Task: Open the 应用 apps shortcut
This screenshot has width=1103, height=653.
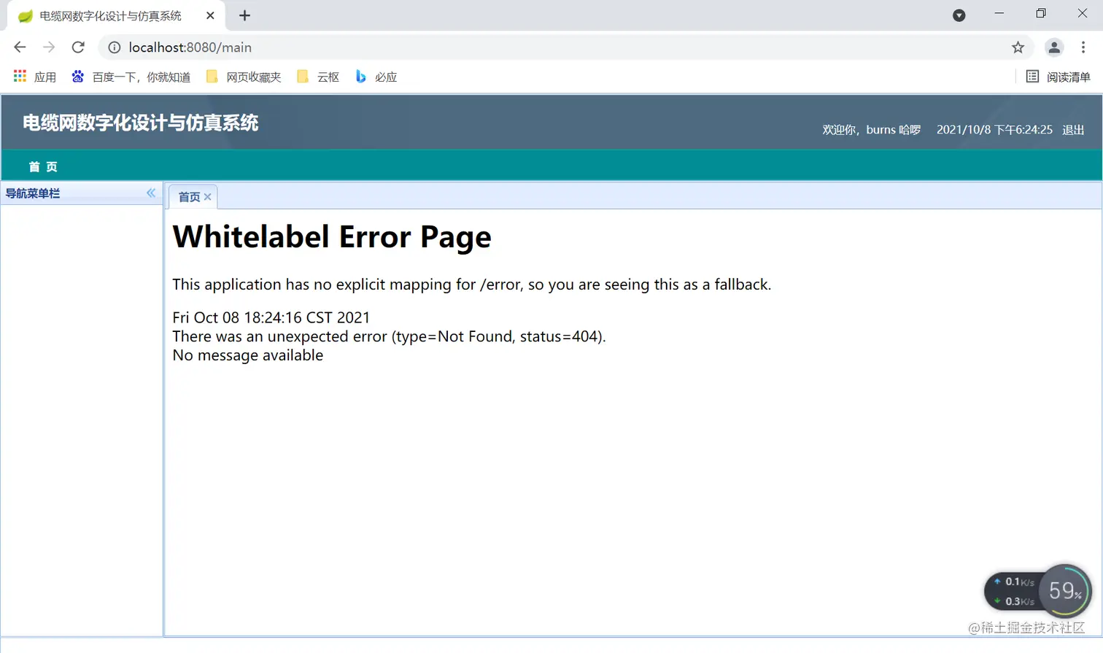Action: [35, 77]
